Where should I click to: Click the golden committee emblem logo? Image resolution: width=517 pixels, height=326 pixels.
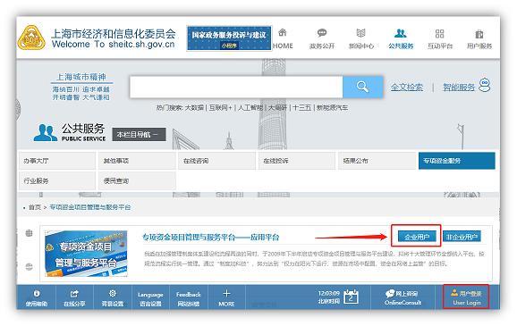pos(31,38)
